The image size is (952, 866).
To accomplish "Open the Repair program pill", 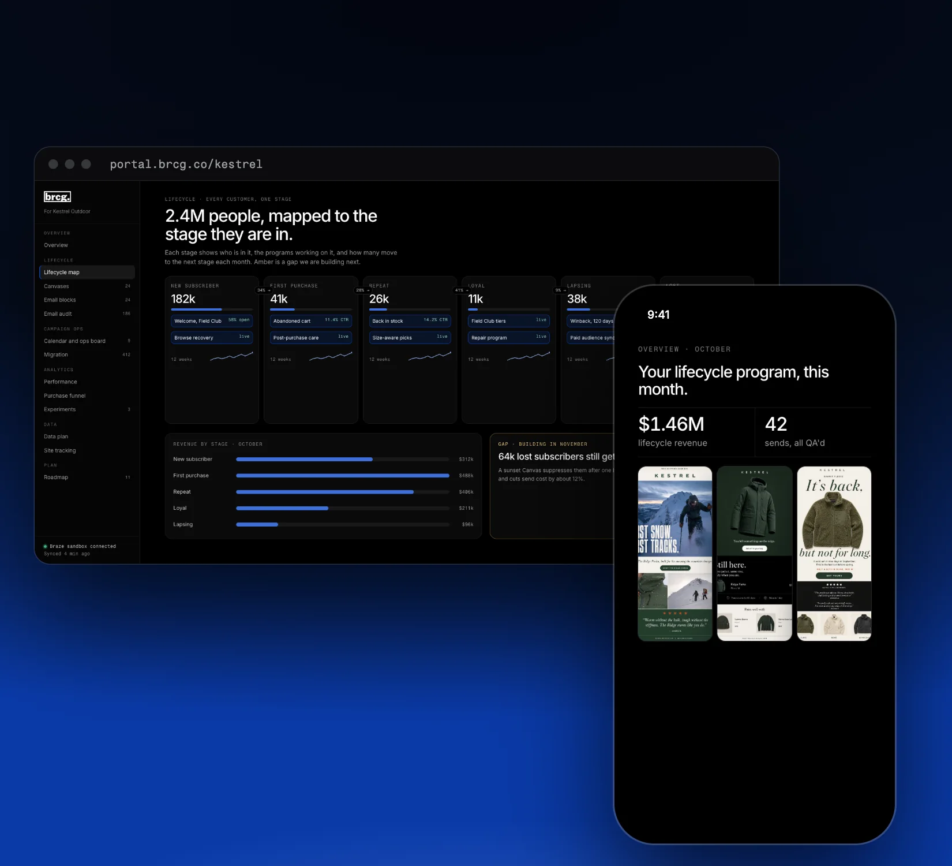I will click(509, 338).
